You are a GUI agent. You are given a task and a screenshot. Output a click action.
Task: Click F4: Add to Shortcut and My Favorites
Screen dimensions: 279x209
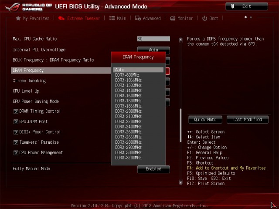pyautogui.click(x=226, y=168)
